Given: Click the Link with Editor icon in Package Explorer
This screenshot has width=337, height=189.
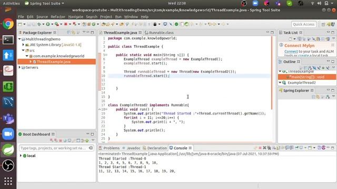Looking at the screenshot, I should [73, 33].
